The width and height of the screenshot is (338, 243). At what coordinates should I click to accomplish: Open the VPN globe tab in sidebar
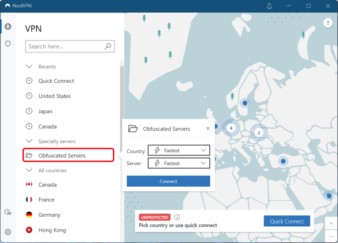click(x=7, y=27)
